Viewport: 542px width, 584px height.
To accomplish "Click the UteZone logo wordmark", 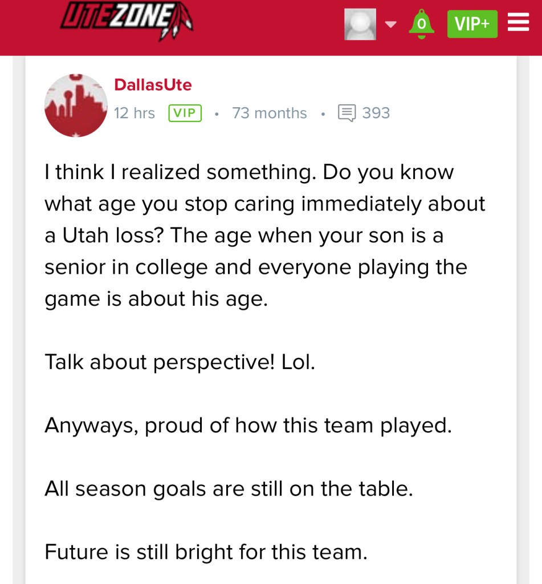I will click(x=117, y=16).
